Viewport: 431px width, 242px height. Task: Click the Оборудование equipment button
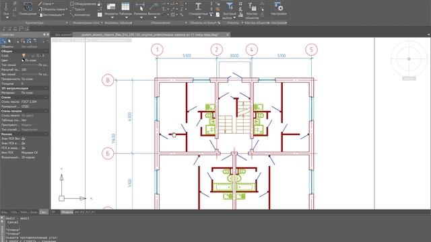click(84, 4)
